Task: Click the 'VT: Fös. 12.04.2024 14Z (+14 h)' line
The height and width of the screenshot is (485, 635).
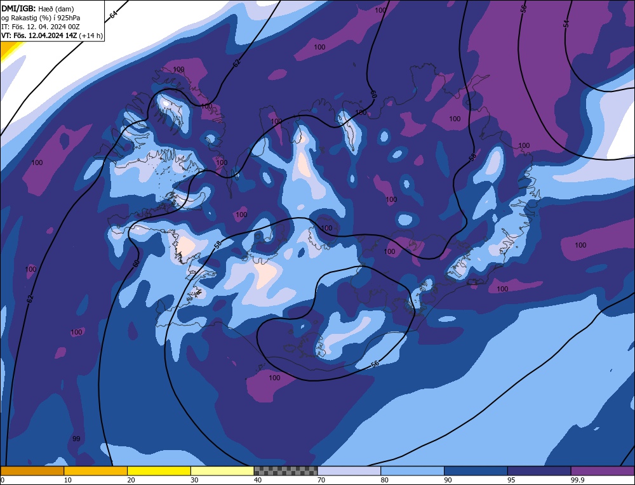Action: (52, 36)
